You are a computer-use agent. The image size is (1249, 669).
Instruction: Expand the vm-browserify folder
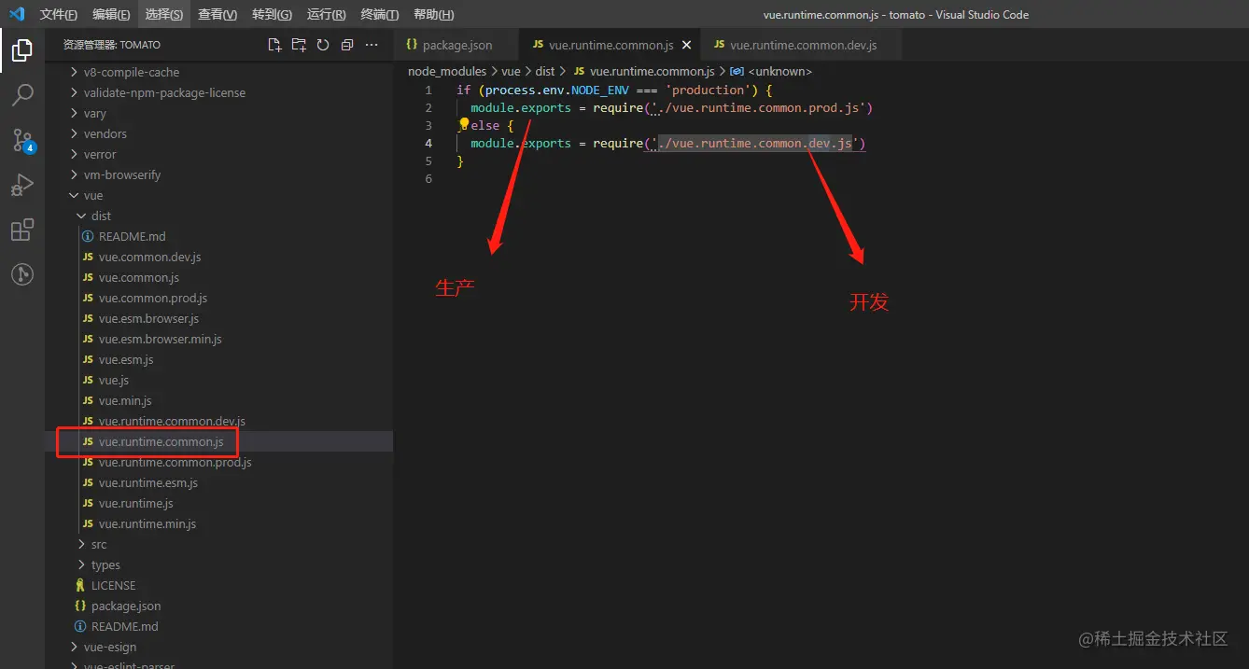tap(122, 174)
